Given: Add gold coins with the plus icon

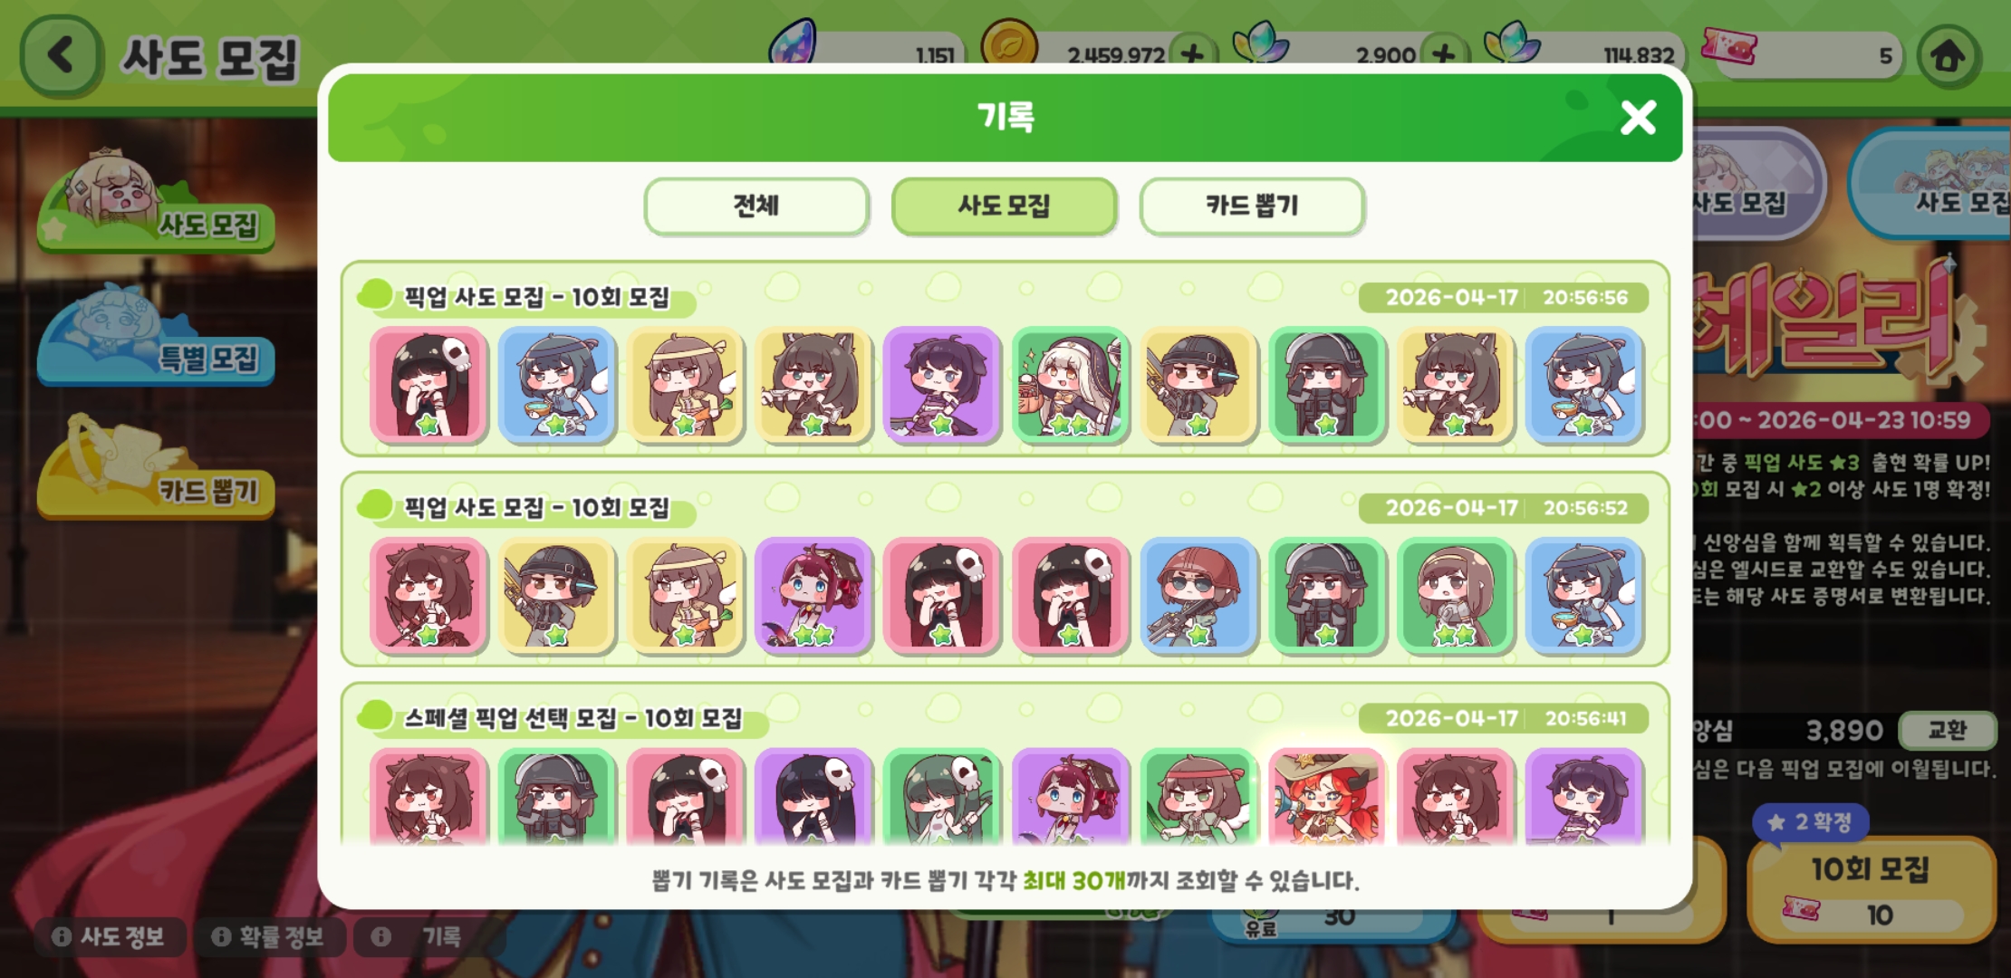Looking at the screenshot, I should point(1193,54).
